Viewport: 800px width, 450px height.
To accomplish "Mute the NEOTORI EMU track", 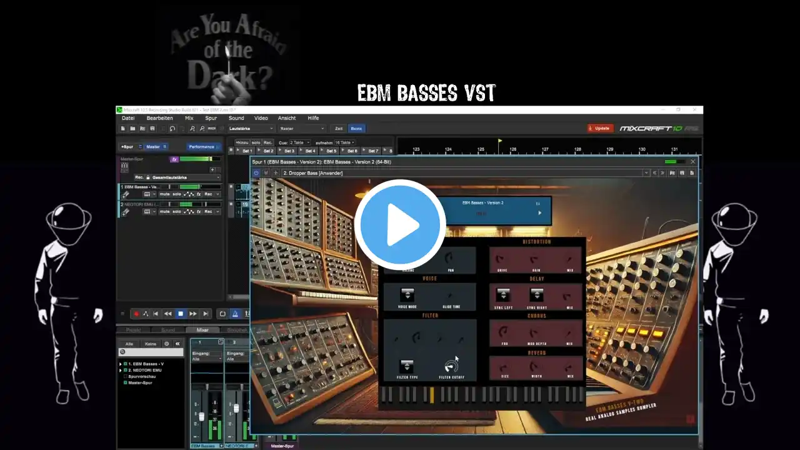I will point(164,211).
